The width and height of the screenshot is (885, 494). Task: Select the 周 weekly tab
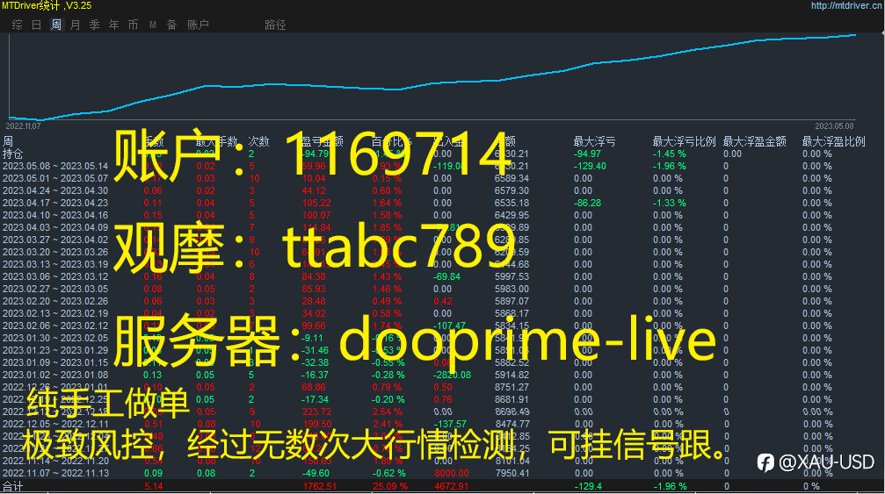56,25
